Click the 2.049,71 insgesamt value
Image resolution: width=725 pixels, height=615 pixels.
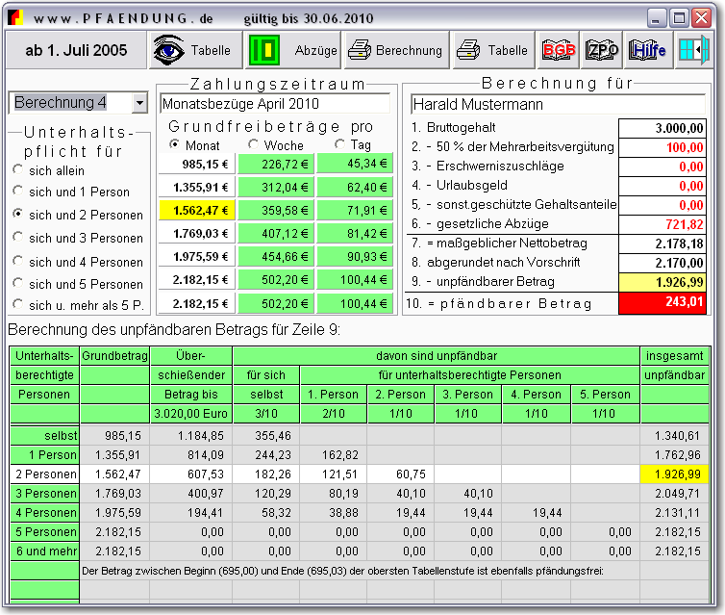pyautogui.click(x=675, y=494)
